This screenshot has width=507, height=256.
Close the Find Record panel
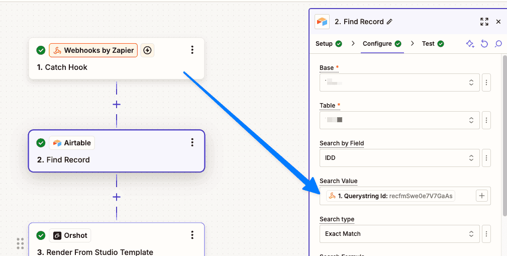pos(498,22)
